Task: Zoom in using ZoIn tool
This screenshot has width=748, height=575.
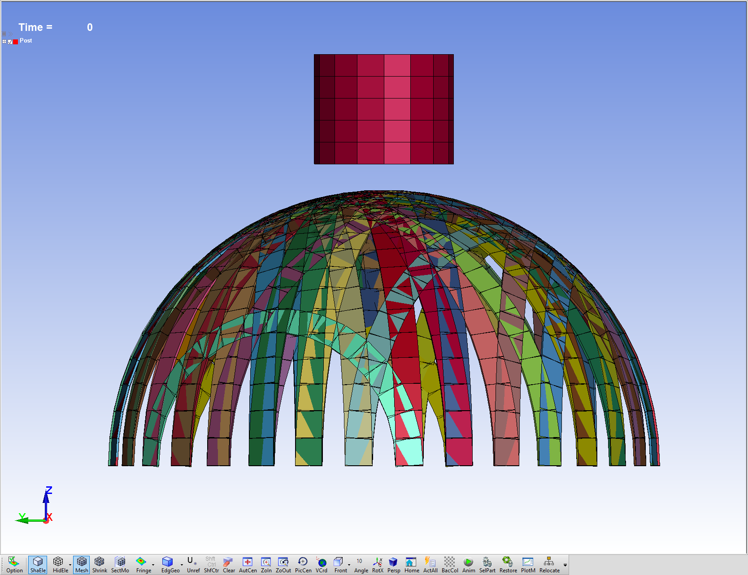Action: pos(266,565)
